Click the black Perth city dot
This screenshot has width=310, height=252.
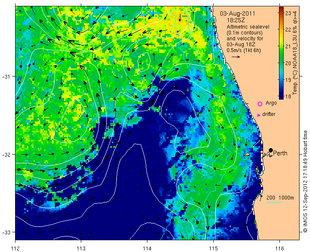coord(271,150)
